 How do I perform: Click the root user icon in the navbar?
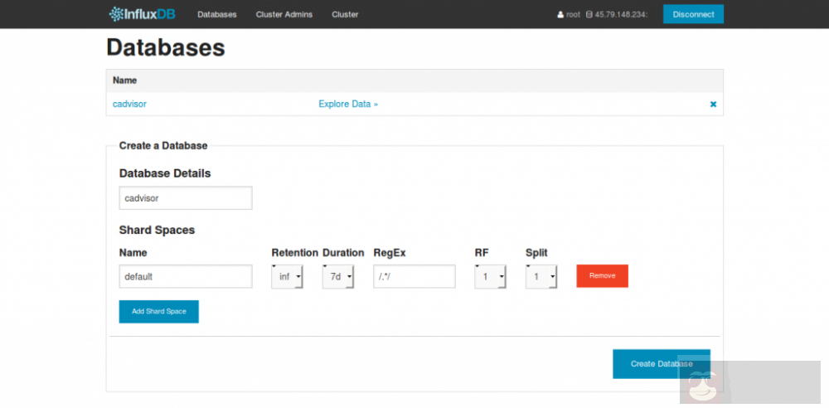click(x=560, y=15)
